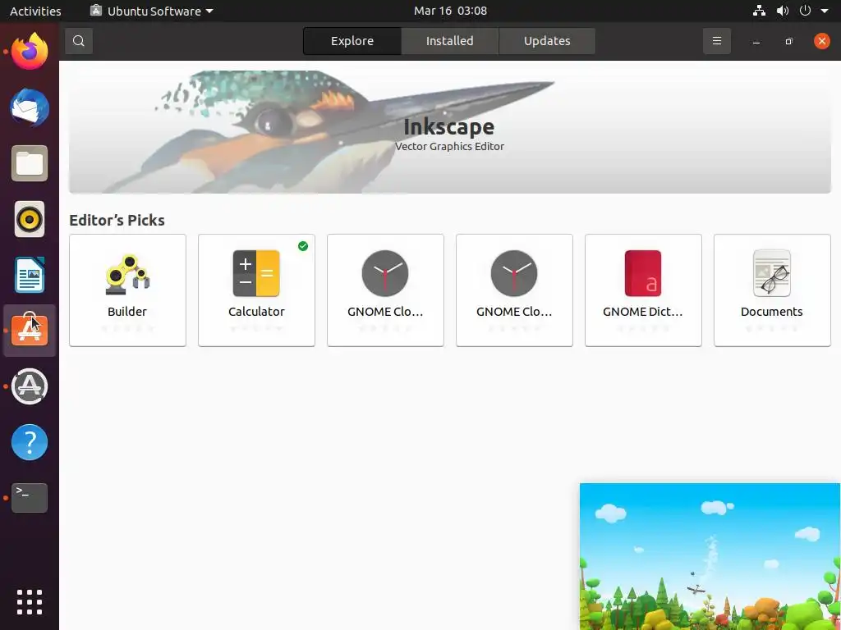Open Rhythmbox from the dock
The image size is (841, 630).
[x=30, y=219]
